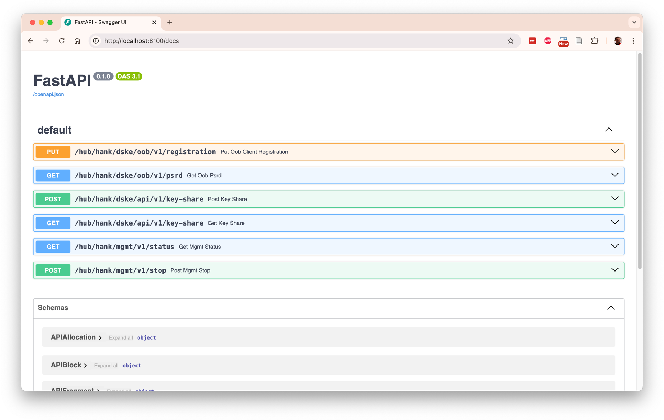Collapse the Schemas section
664x420 pixels.
point(611,308)
